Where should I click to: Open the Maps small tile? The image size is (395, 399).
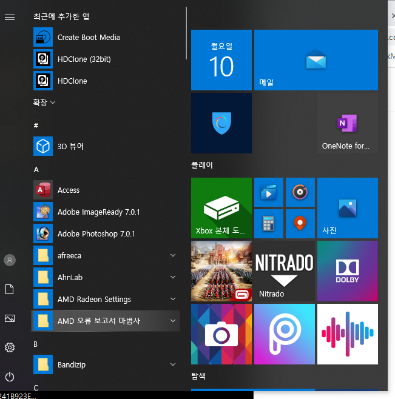(300, 224)
